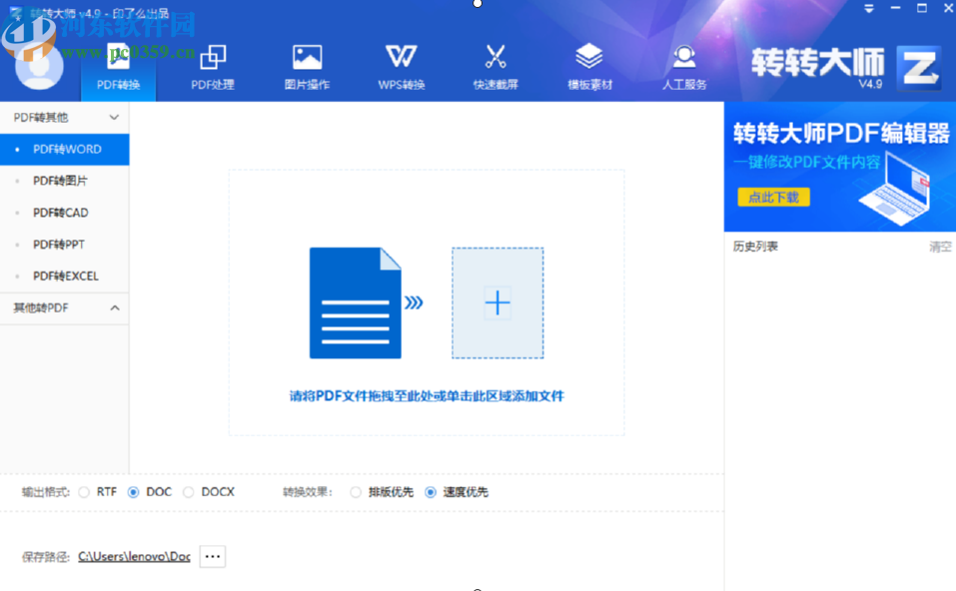
Task: Open 图片操作 image tools
Action: pos(306,65)
